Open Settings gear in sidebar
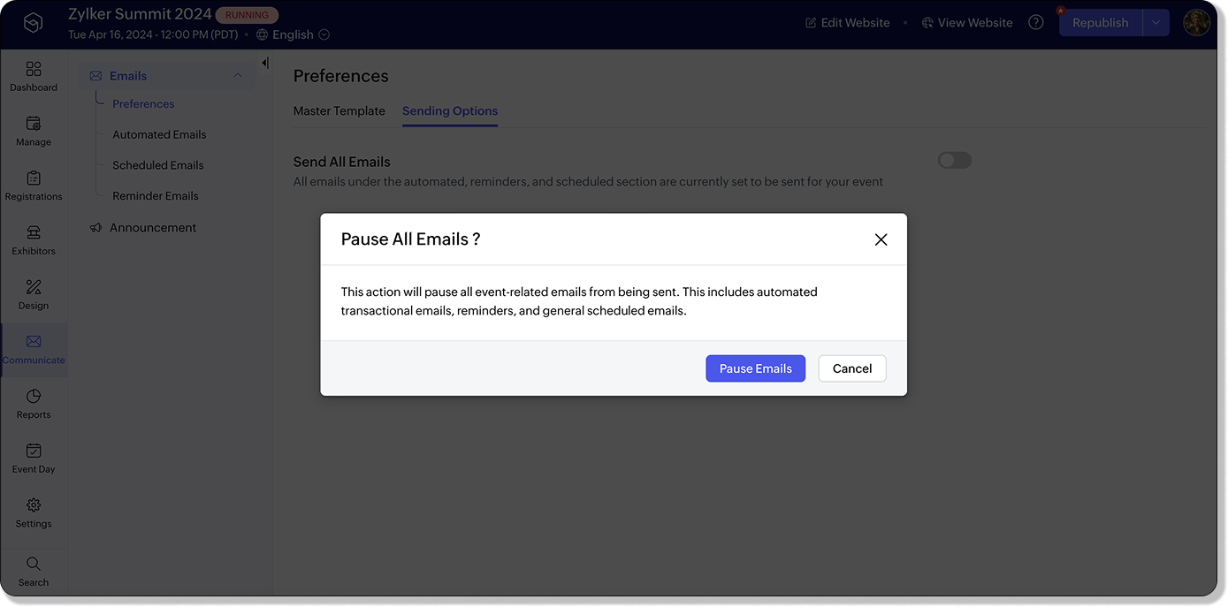Screen dimensions: 1228x607 34,505
